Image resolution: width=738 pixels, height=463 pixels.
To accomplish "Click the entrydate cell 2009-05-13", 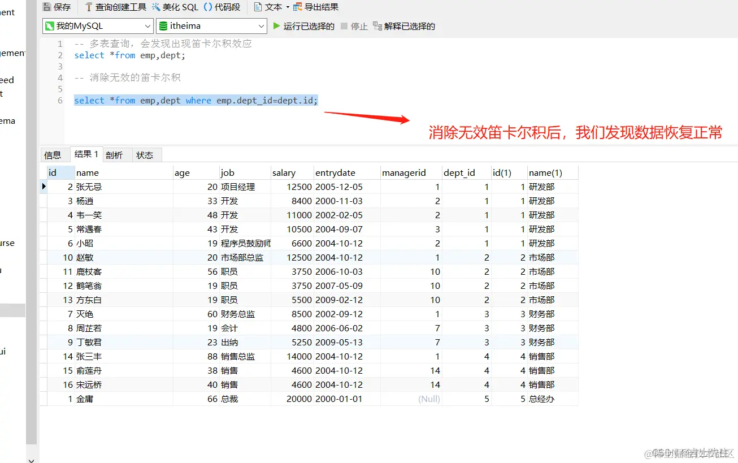I will [x=347, y=343].
